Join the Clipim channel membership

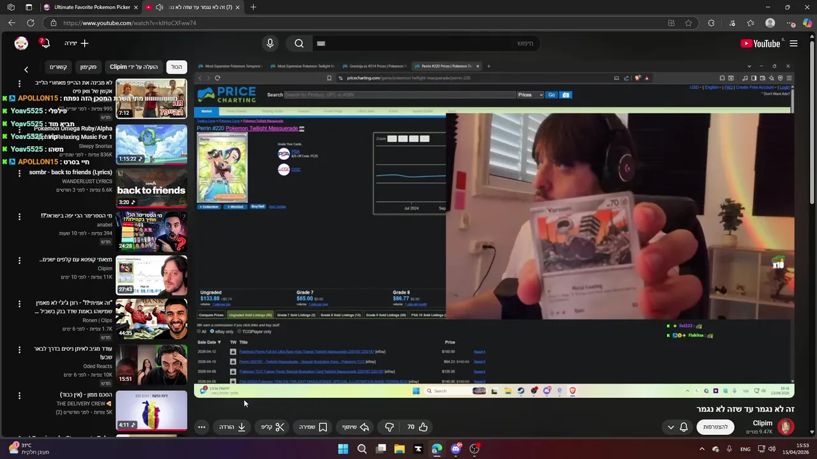(x=715, y=427)
